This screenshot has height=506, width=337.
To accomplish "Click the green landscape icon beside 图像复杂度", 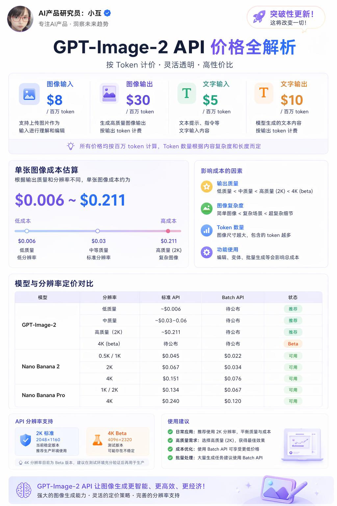I will pos(207,209).
